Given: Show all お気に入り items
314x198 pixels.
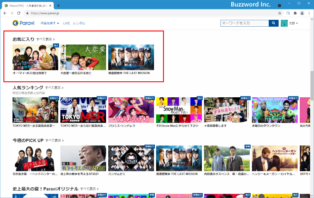Looking at the screenshot, I should [45, 39].
